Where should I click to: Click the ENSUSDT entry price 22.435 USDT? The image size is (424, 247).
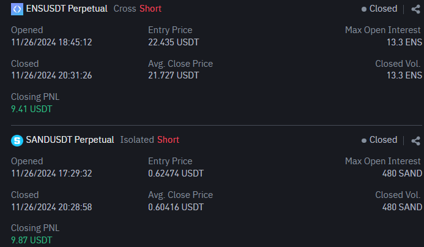pos(174,42)
